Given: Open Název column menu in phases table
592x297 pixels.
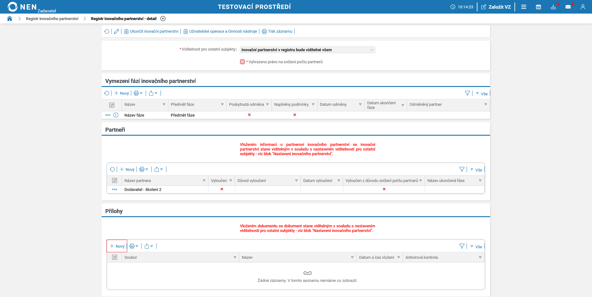Looking at the screenshot, I should pos(164,105).
